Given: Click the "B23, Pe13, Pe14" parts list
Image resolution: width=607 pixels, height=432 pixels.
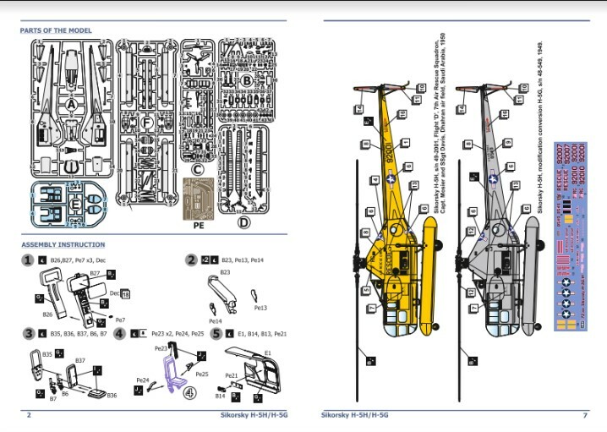Looking at the screenshot, I should 243,260.
